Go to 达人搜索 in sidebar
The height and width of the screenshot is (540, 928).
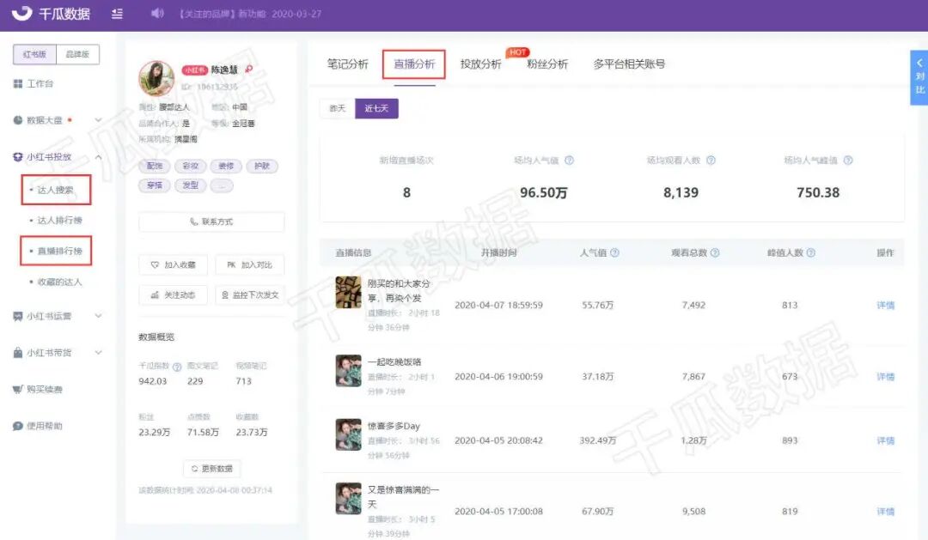(56, 190)
